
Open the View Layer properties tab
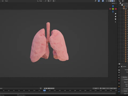(x=119, y=75)
